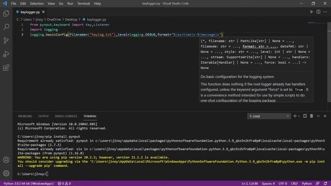Create a new terminal with plus icon

295,116
